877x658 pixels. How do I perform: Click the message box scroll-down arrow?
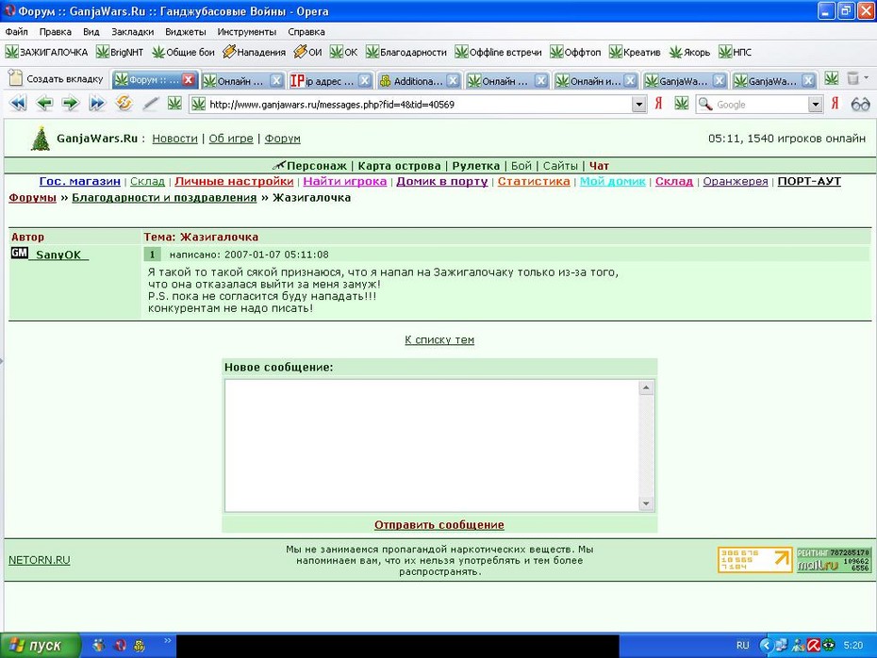(646, 503)
